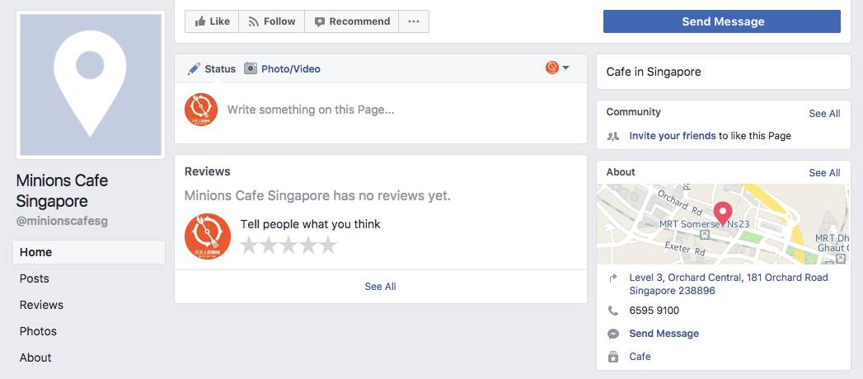The width and height of the screenshot is (863, 379).
Task: Select the Status pencil tab
Action: click(212, 69)
